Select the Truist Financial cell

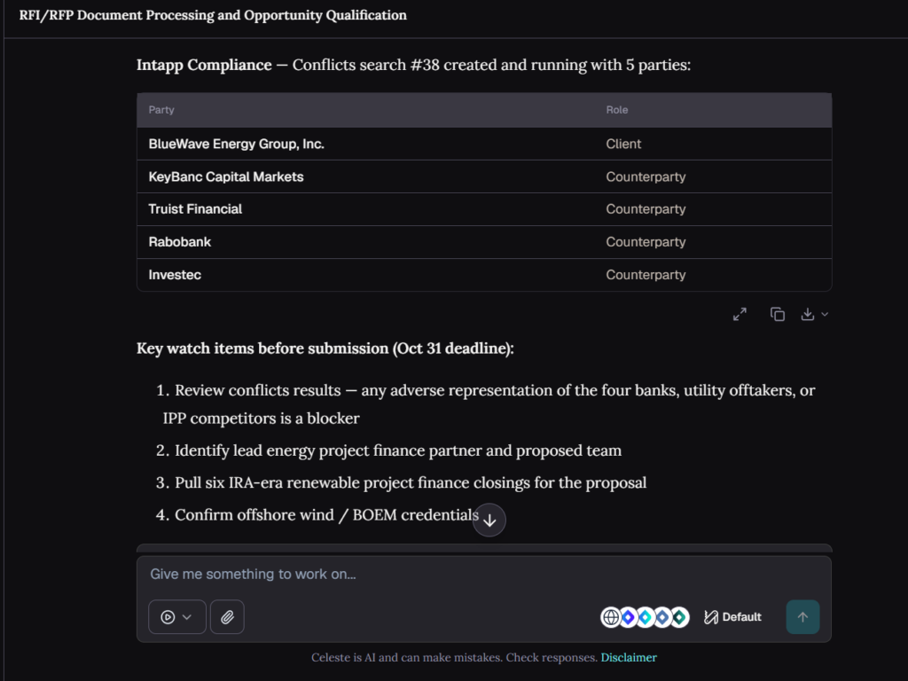coord(195,209)
